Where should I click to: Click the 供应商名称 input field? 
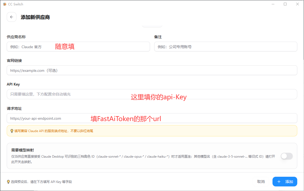click(x=78, y=47)
